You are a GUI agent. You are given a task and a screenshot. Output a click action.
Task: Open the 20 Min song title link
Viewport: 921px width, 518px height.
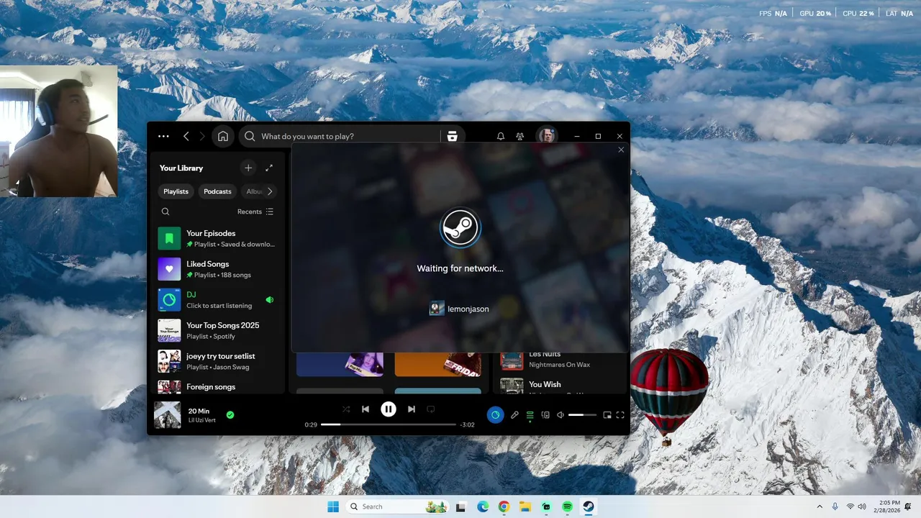pos(199,411)
